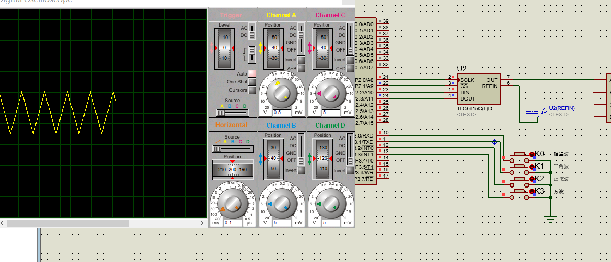Click the Channel A header label

(281, 15)
